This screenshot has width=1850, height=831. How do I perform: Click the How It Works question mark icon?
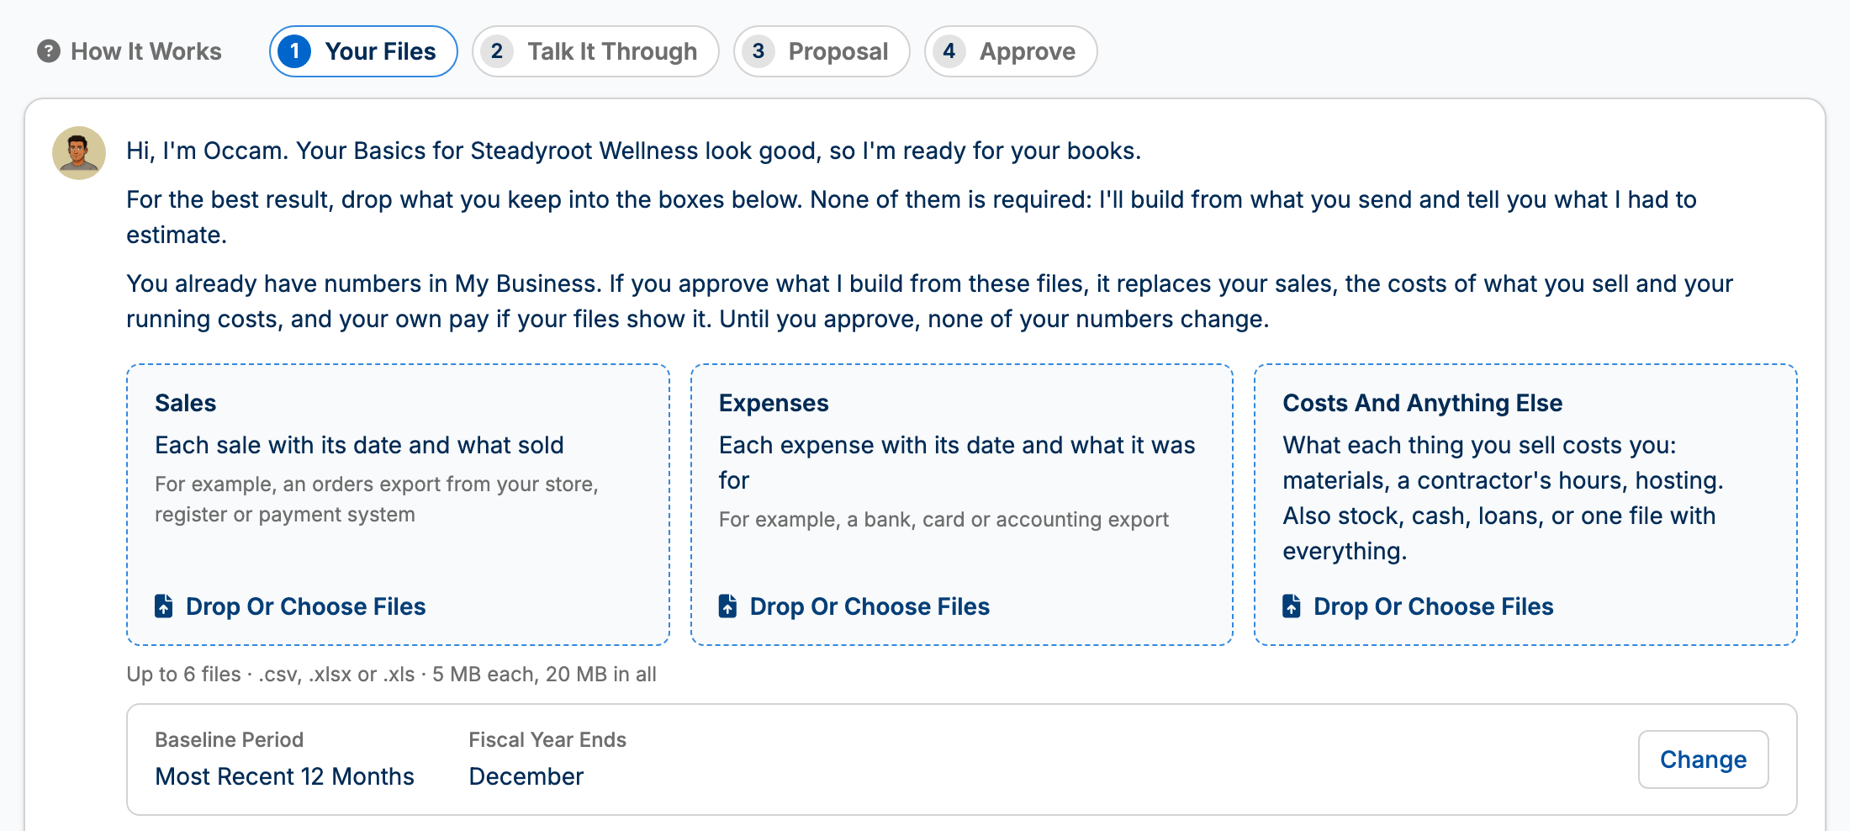coord(49,51)
